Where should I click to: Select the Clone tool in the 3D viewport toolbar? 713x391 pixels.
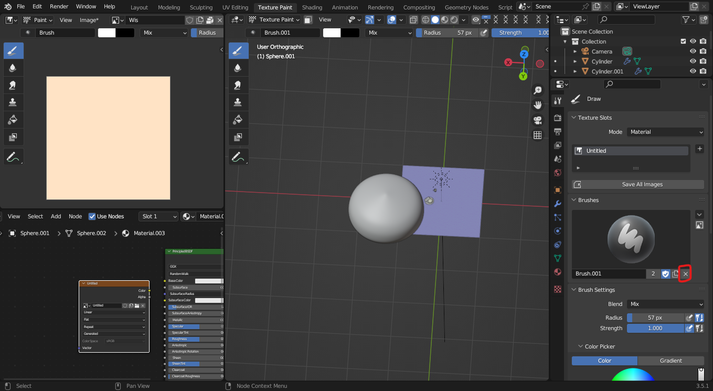[x=238, y=102]
